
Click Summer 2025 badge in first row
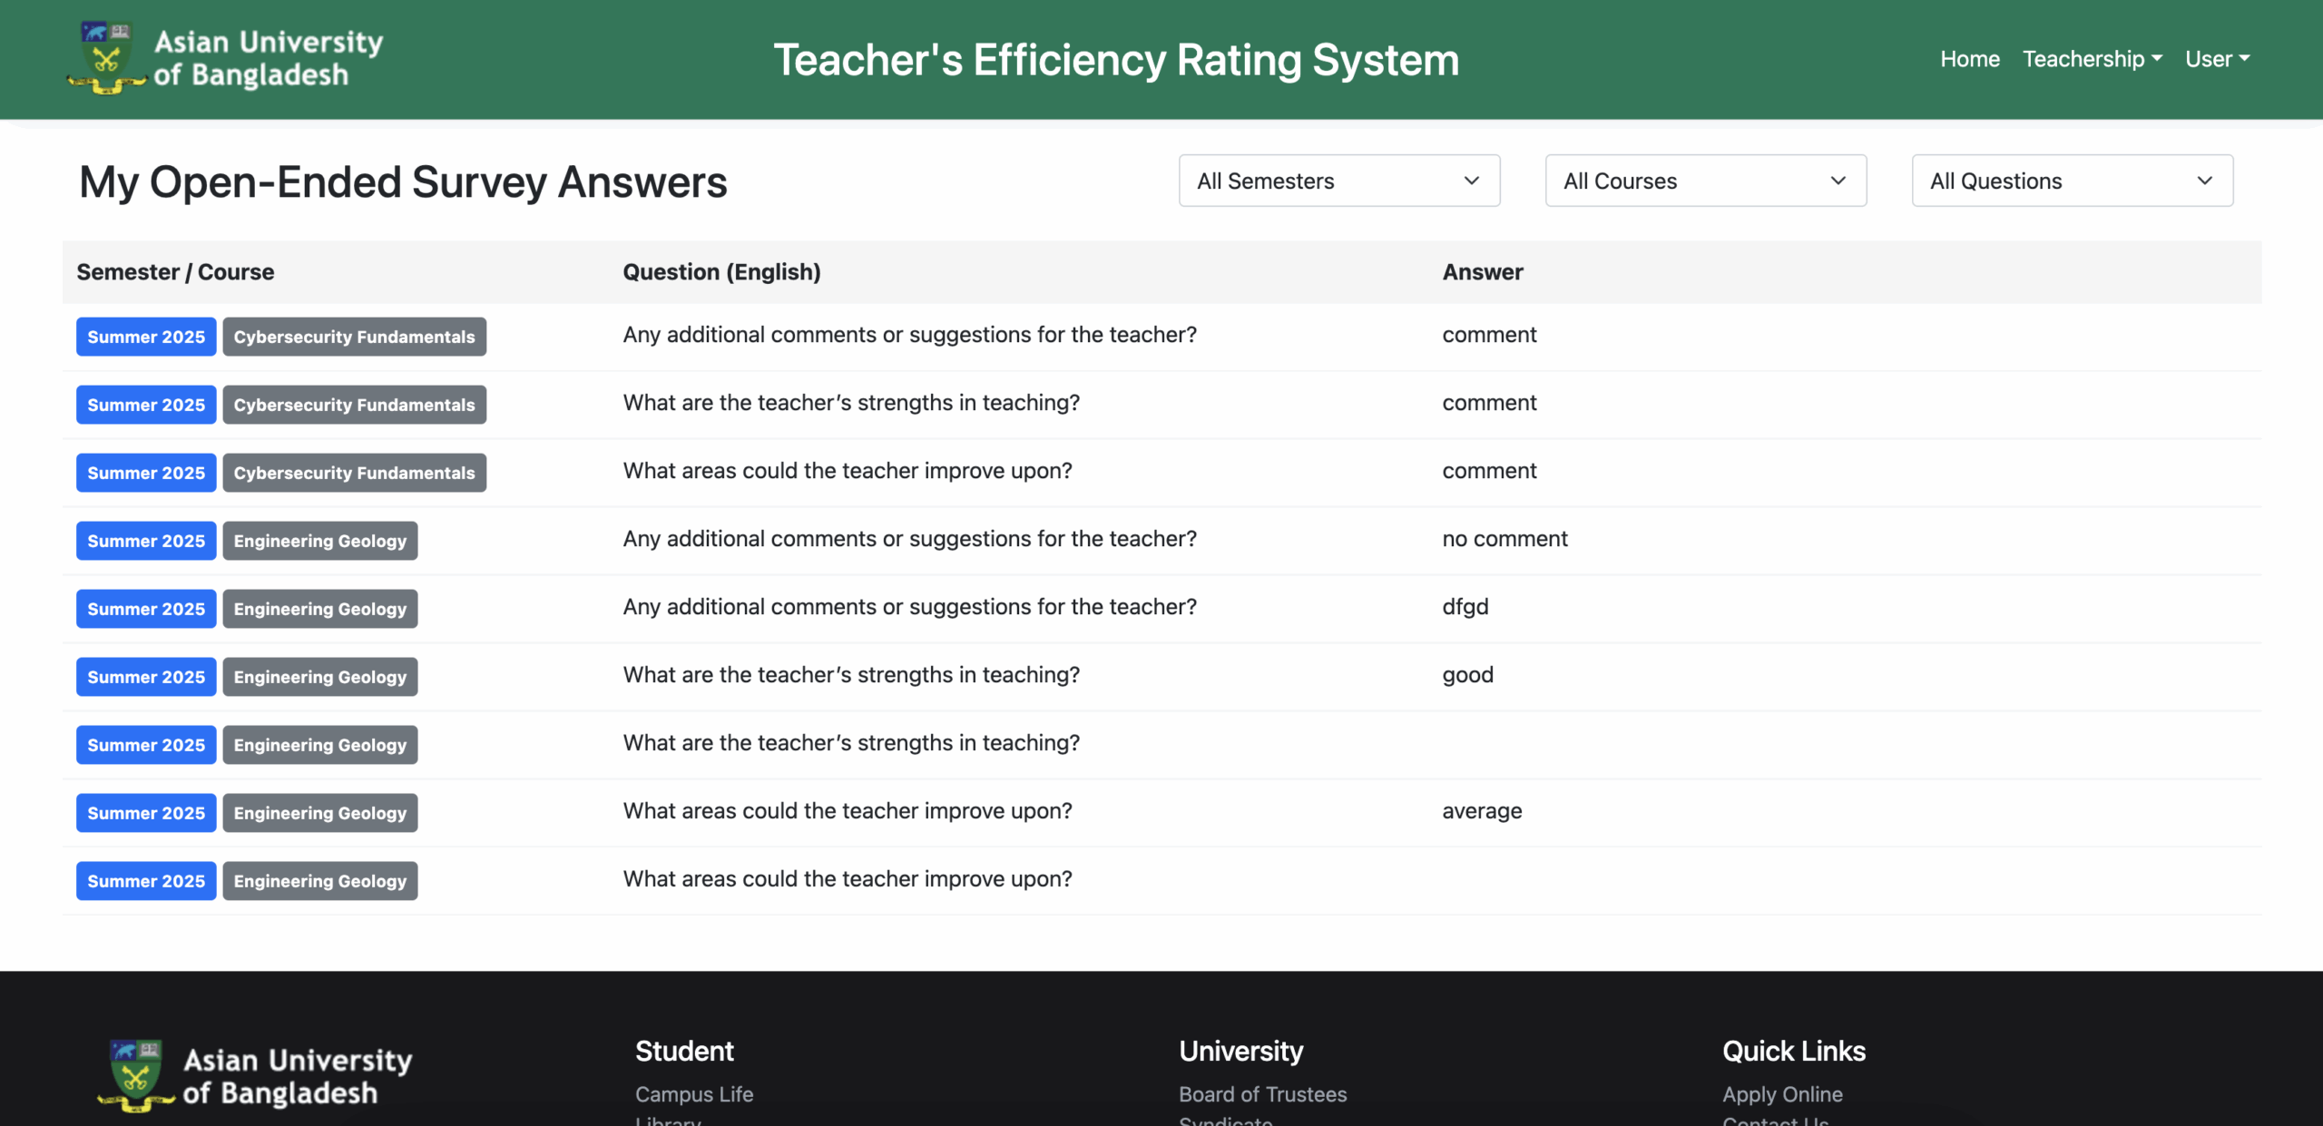pyautogui.click(x=146, y=337)
